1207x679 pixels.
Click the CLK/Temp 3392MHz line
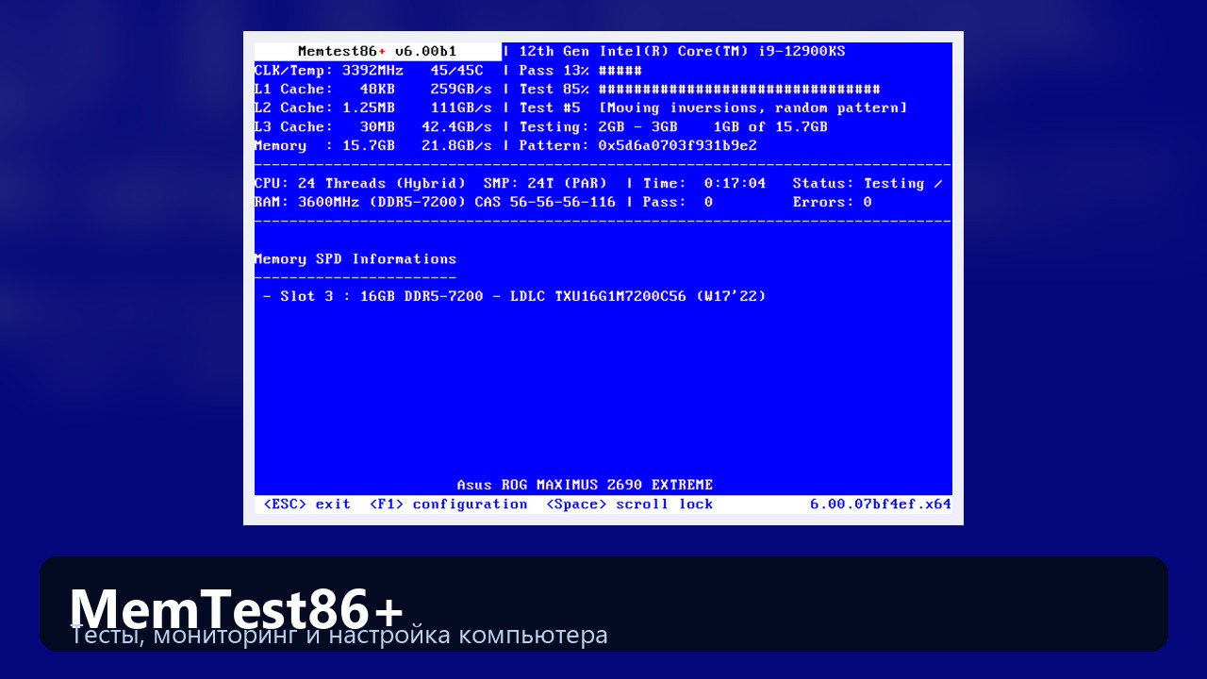click(x=369, y=70)
